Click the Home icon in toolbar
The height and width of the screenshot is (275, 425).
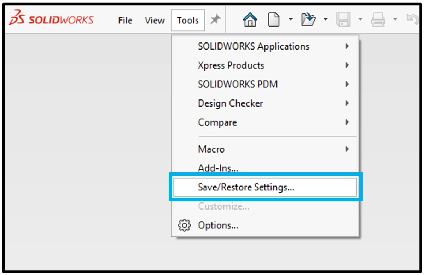[x=250, y=20]
